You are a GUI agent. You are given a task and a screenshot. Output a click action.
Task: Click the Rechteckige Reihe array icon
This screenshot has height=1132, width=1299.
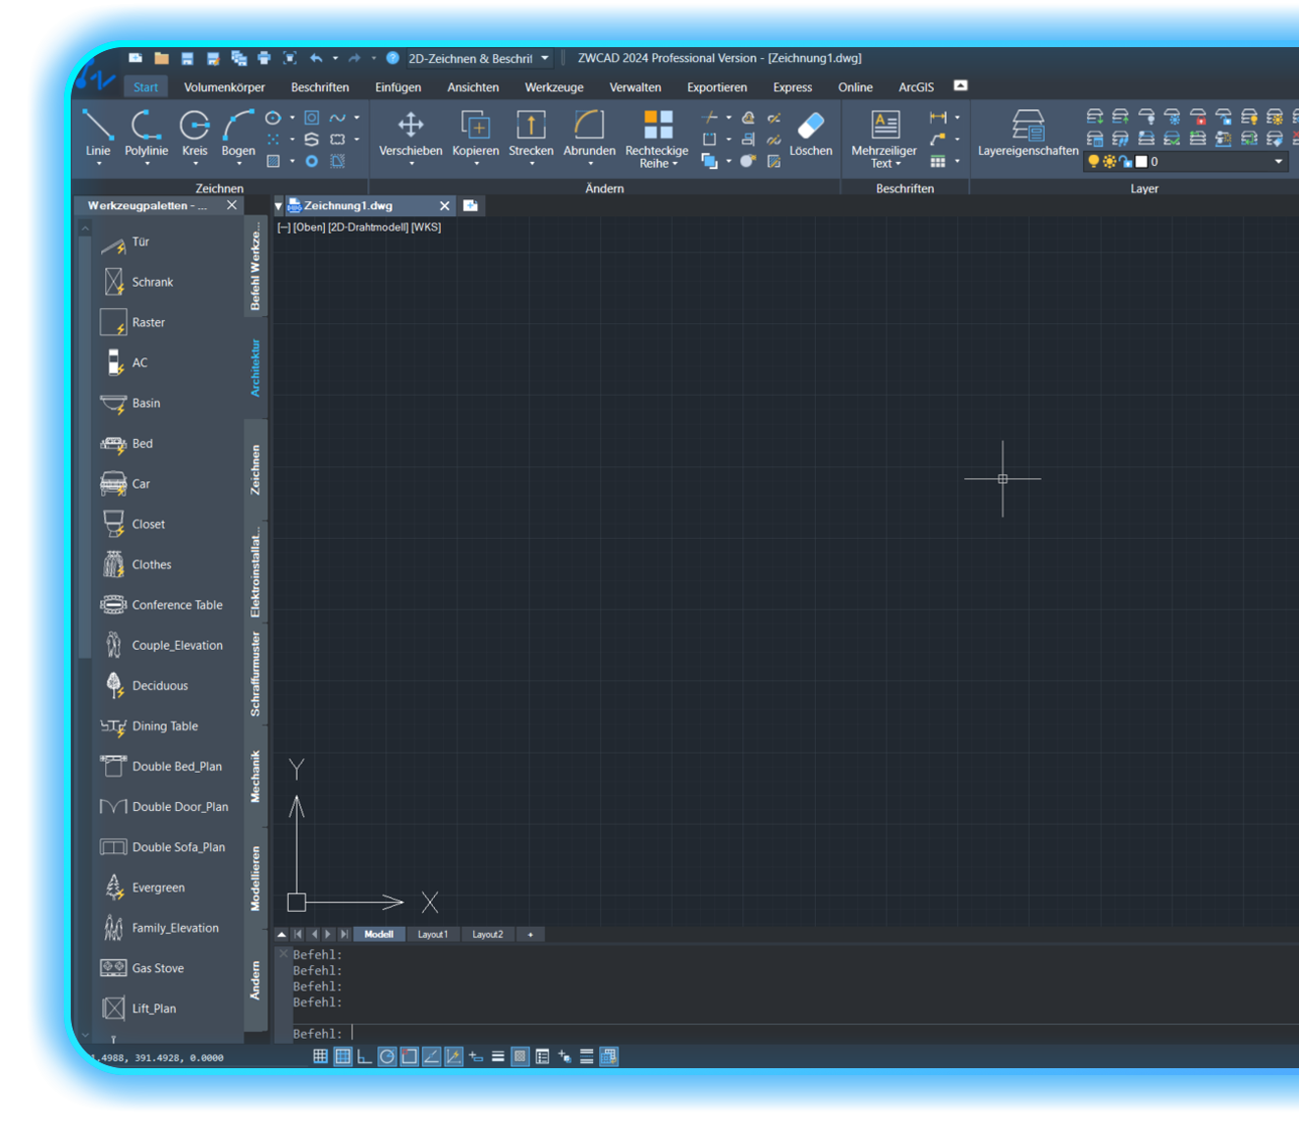pyautogui.click(x=657, y=125)
